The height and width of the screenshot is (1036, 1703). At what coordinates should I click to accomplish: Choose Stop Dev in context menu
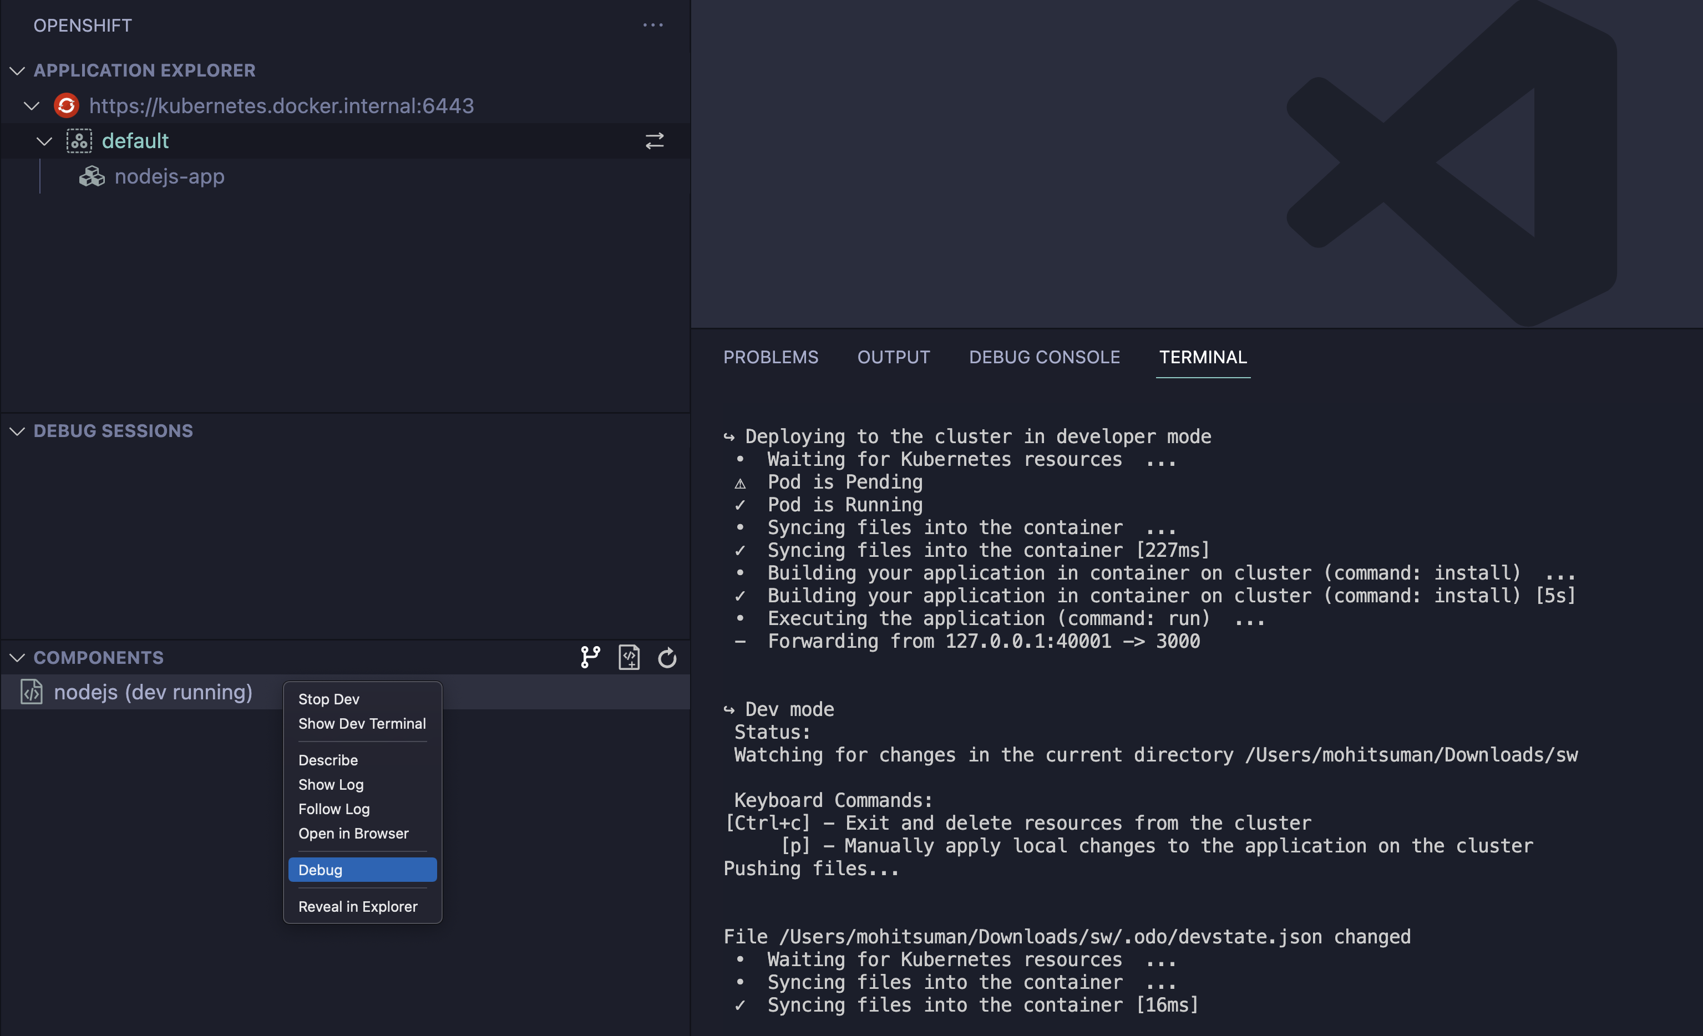(x=329, y=699)
